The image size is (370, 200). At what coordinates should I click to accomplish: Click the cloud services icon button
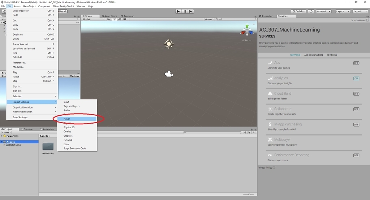click(311, 11)
